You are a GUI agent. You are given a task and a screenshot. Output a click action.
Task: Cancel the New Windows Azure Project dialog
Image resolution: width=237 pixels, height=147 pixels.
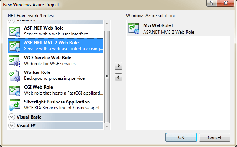pyautogui.click(x=214, y=137)
